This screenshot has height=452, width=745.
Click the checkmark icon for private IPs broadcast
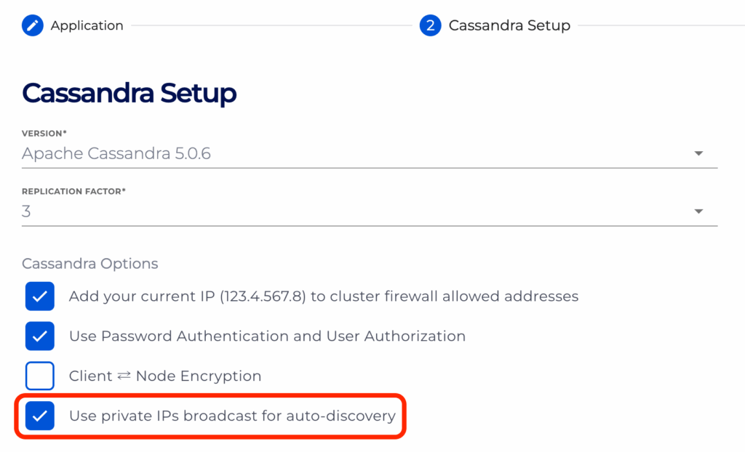39,416
